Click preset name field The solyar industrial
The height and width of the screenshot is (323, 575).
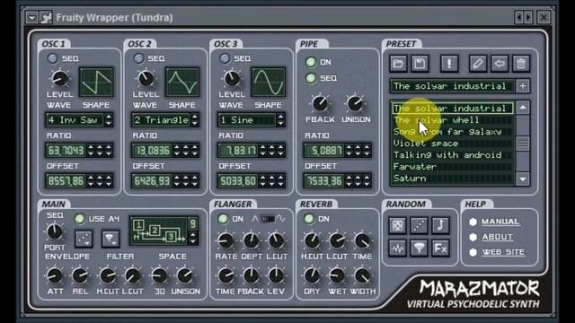[453, 86]
